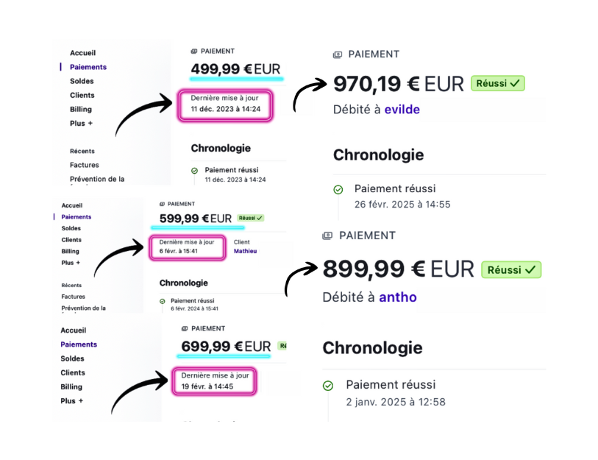Select Paiements in the sidebar beside 699,99 €
598x460 pixels.
[79, 344]
